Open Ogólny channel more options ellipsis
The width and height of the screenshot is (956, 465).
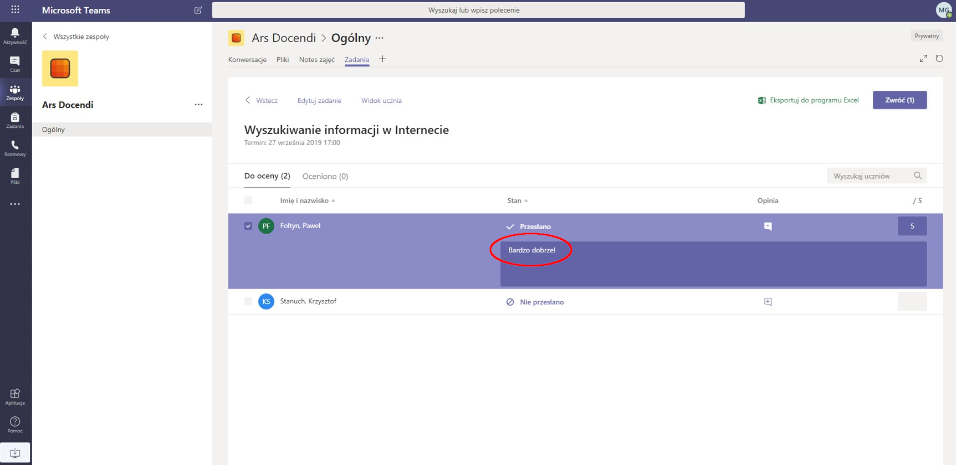(x=379, y=38)
